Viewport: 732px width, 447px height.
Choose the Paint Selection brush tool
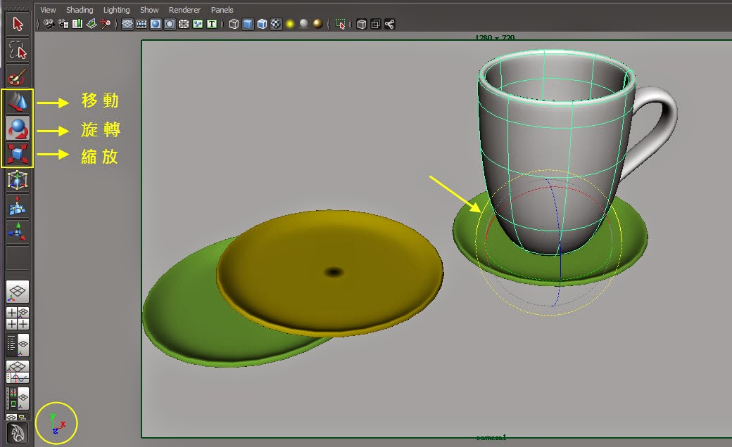click(18, 76)
